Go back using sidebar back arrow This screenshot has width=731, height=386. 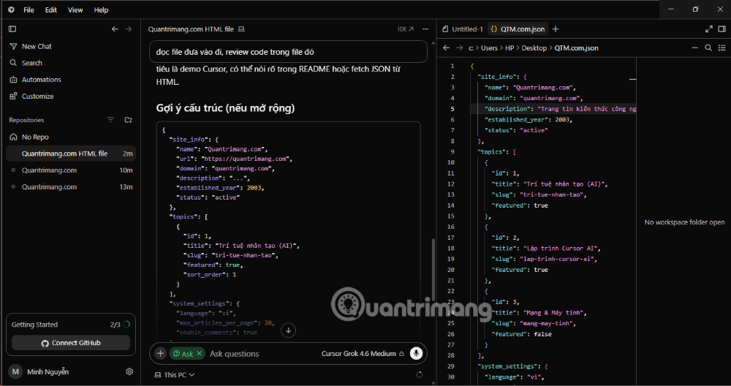click(x=115, y=29)
